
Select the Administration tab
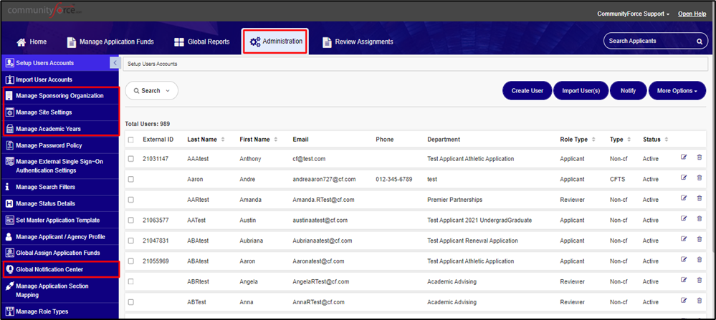[x=275, y=42]
